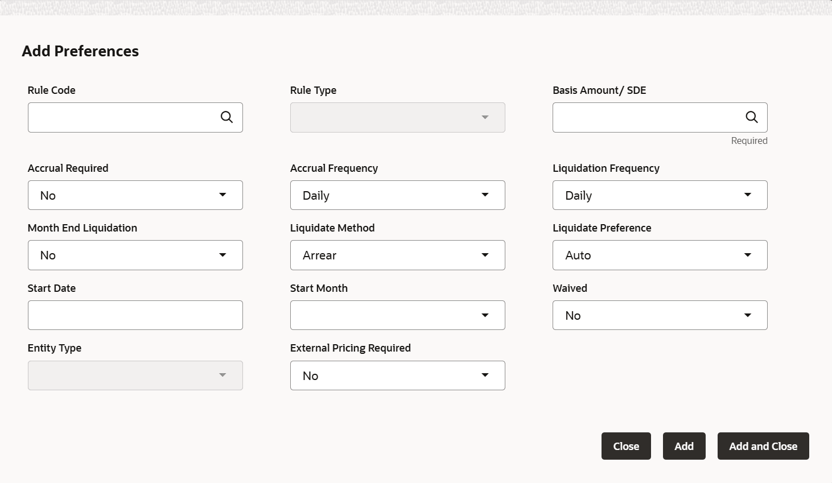This screenshot has width=832, height=483.
Task: Open the Liquidate Method dropdown
Action: click(x=397, y=255)
